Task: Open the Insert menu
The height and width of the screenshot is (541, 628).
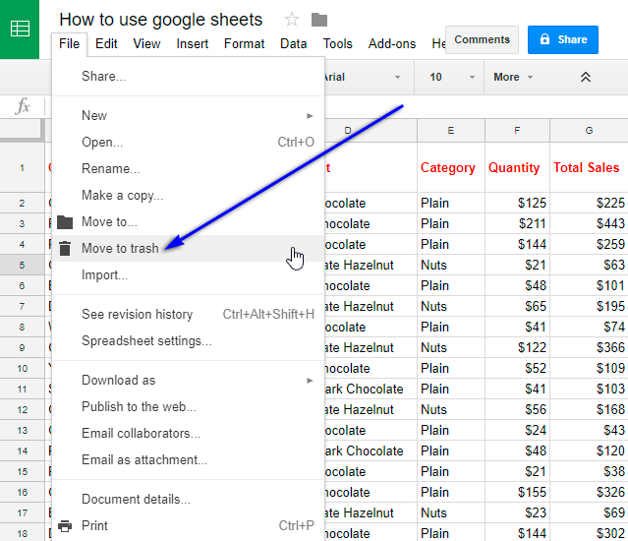Action: pyautogui.click(x=193, y=43)
